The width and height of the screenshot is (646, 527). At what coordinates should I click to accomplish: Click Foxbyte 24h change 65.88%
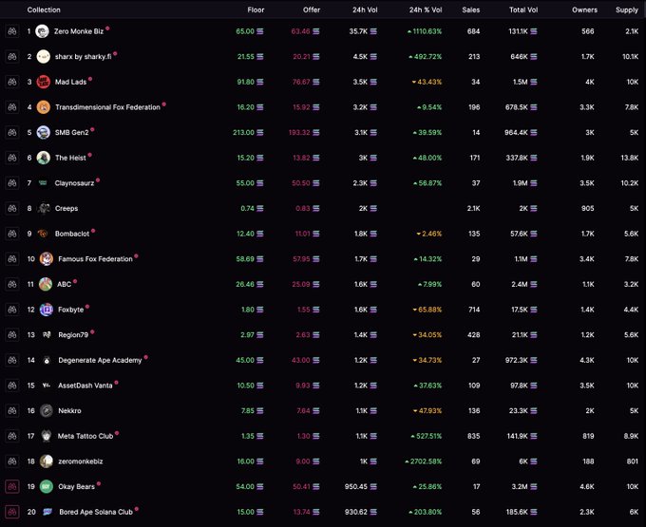coord(427,310)
